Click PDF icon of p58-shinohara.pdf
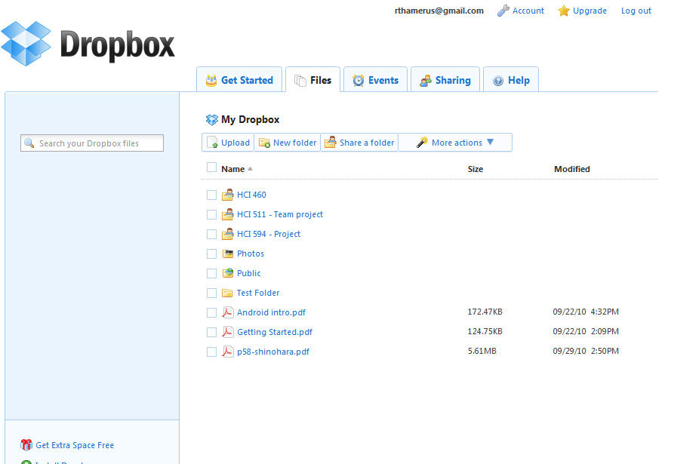Screen dimensions: 674x464 click(228, 352)
